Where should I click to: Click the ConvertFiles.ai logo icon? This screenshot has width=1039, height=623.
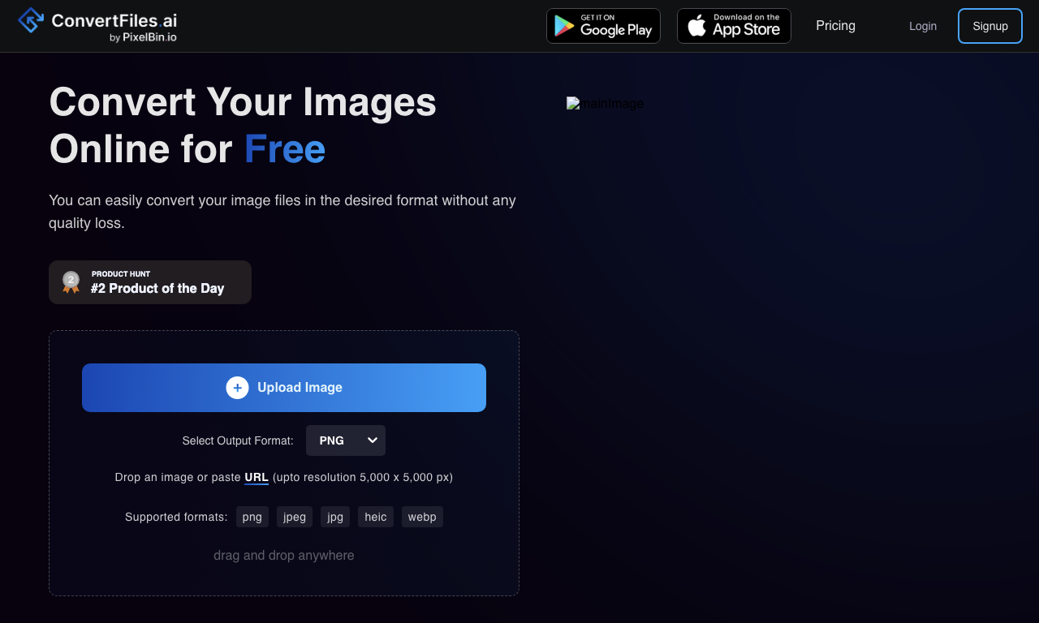click(x=31, y=19)
